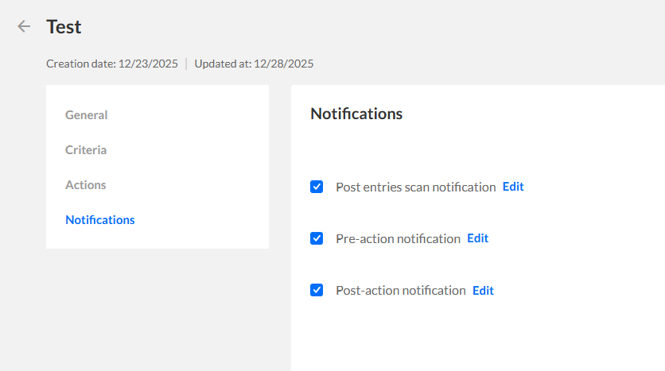Uncheck the Post entries scan notification checkbox
The image size is (665, 371).
pos(317,187)
